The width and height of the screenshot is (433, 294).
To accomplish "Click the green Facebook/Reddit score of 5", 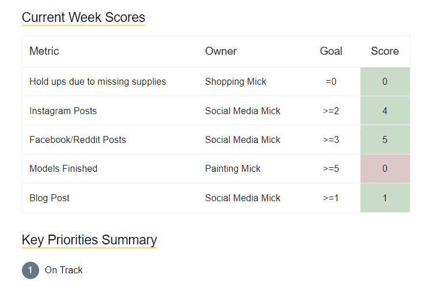I will (x=385, y=140).
